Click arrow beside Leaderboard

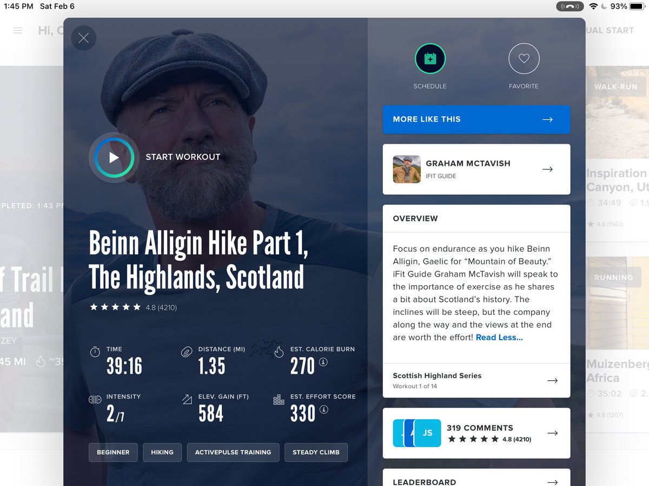pyautogui.click(x=552, y=482)
